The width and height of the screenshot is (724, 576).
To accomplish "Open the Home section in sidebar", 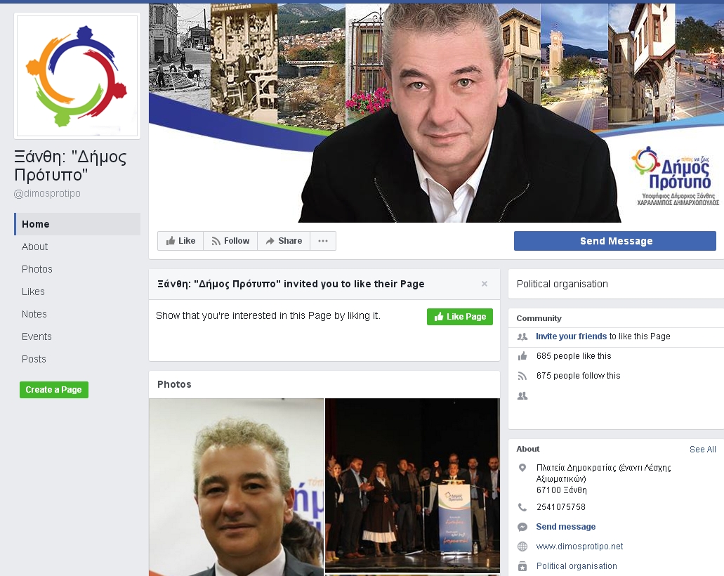I will 77,224.
